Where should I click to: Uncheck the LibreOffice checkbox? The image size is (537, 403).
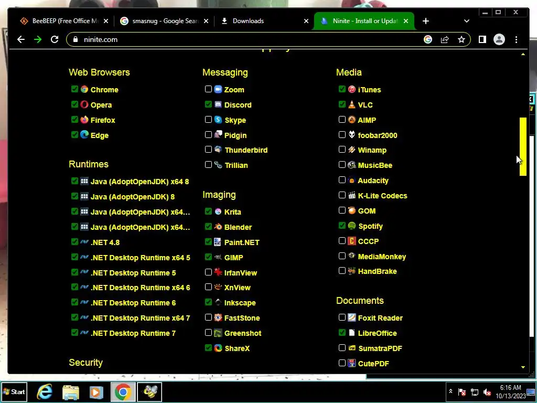coord(342,332)
